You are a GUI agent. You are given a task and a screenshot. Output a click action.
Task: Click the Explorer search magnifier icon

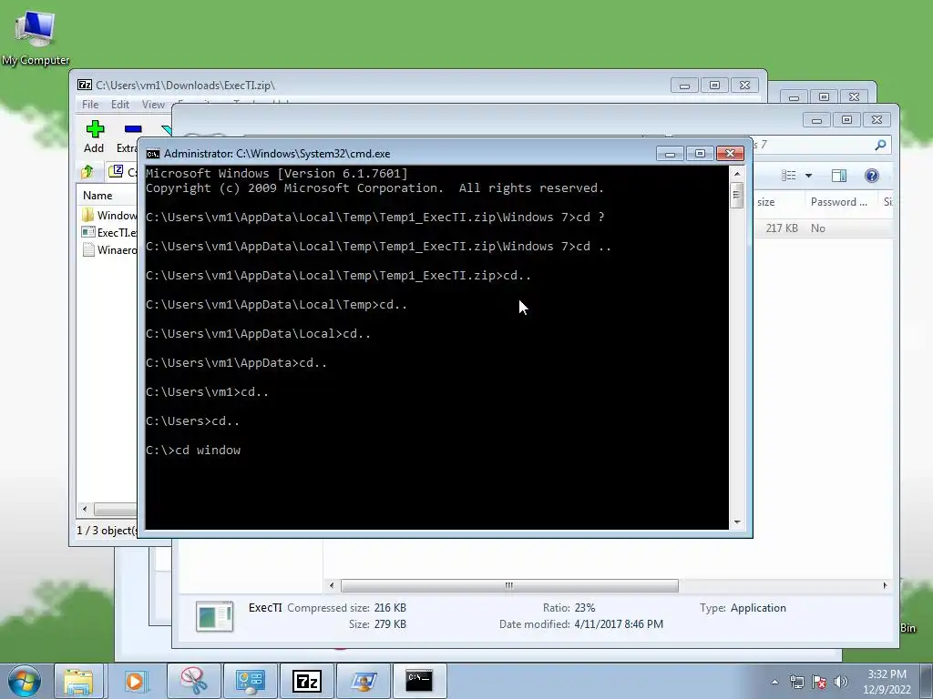881,145
